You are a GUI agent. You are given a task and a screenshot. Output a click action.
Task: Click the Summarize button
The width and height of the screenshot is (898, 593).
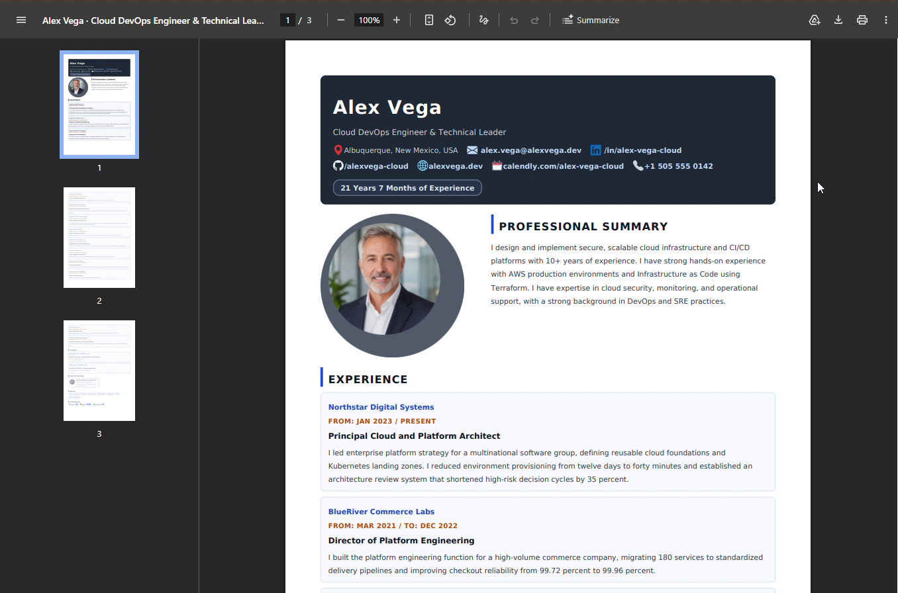click(591, 20)
